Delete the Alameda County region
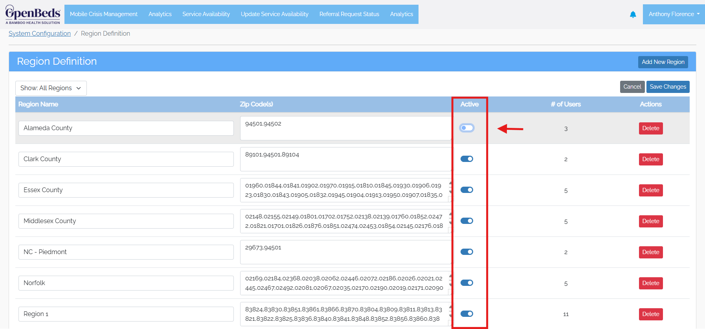The height and width of the screenshot is (329, 705). [651, 128]
